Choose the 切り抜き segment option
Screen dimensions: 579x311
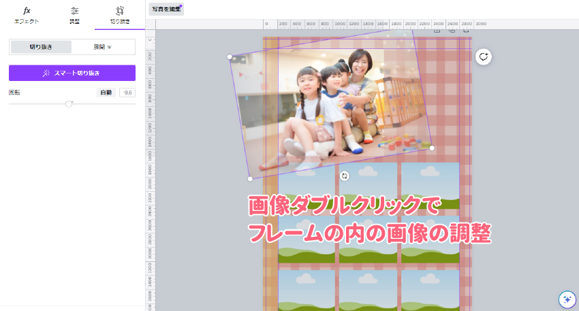tap(41, 47)
